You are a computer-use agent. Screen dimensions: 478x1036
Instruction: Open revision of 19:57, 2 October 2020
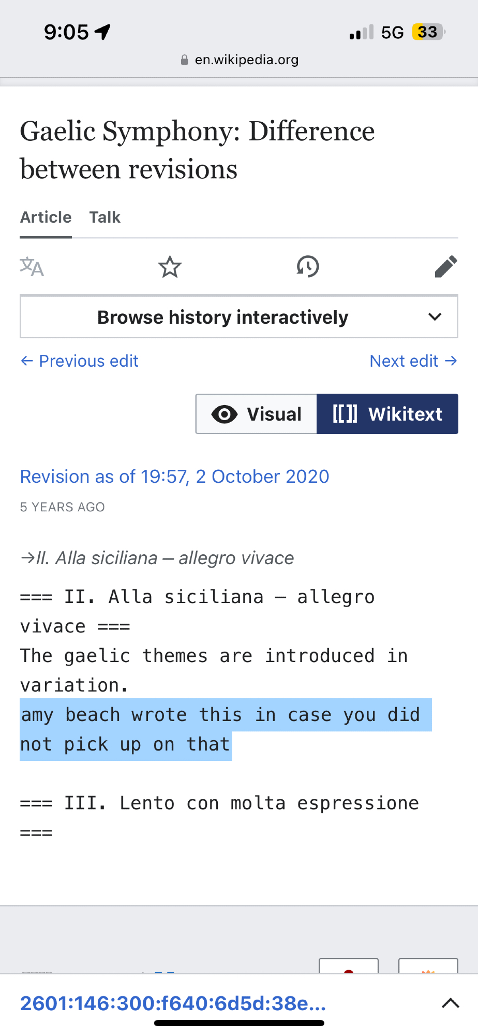click(x=174, y=477)
